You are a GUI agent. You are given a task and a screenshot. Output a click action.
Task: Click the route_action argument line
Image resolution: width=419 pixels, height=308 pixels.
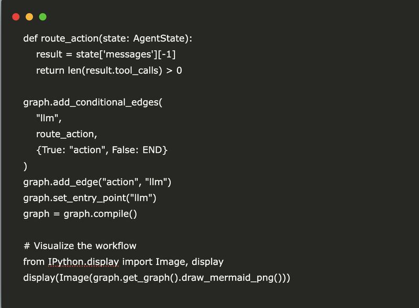(x=67, y=134)
